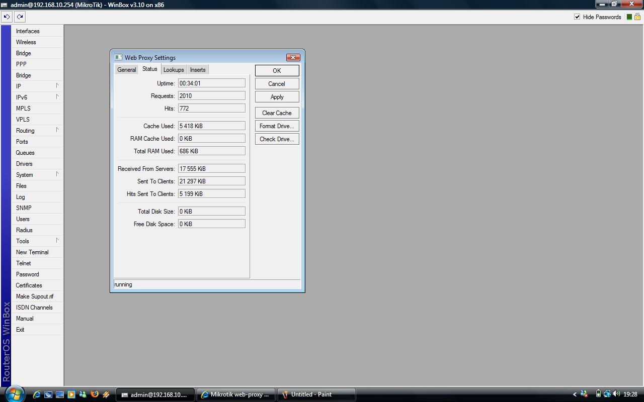
Task: Click Make Supout.rif in the sidebar
Action: click(x=37, y=296)
